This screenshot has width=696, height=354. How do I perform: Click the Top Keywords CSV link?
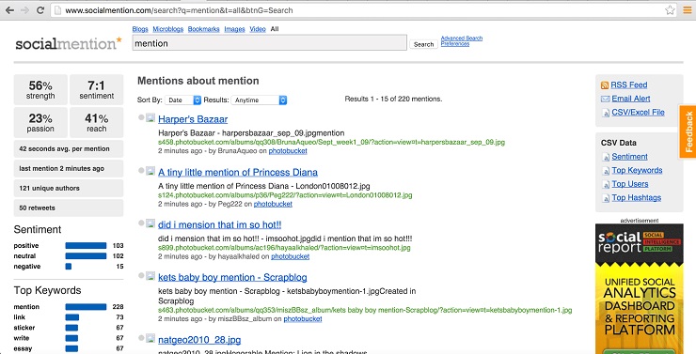point(637,170)
